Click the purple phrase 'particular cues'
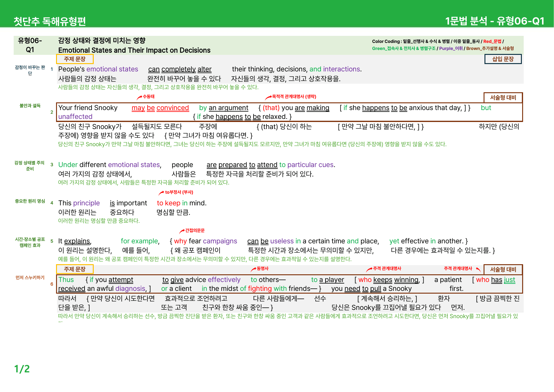The width and height of the screenshot is (554, 392). point(310,165)
